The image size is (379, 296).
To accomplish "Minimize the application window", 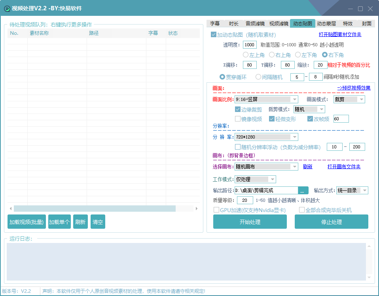I will [x=350, y=9].
